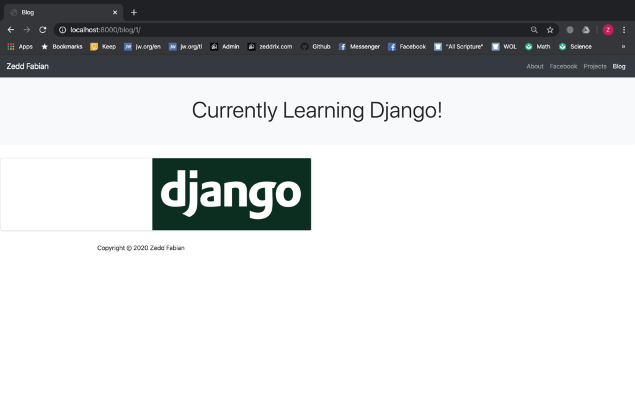Click the Currently Learning Django! heading
Viewport: 635px width, 397px height.
pyautogui.click(x=317, y=110)
